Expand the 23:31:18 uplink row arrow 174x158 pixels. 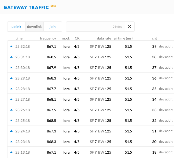[11, 57]
